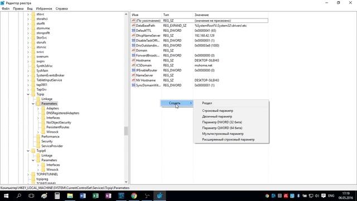Open Chrome from the taskbar
This screenshot has width=357, height=201.
point(134,196)
